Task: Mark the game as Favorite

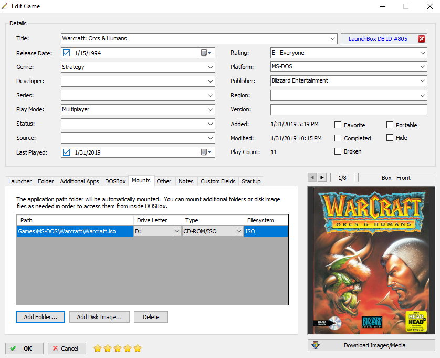Action: (338, 125)
